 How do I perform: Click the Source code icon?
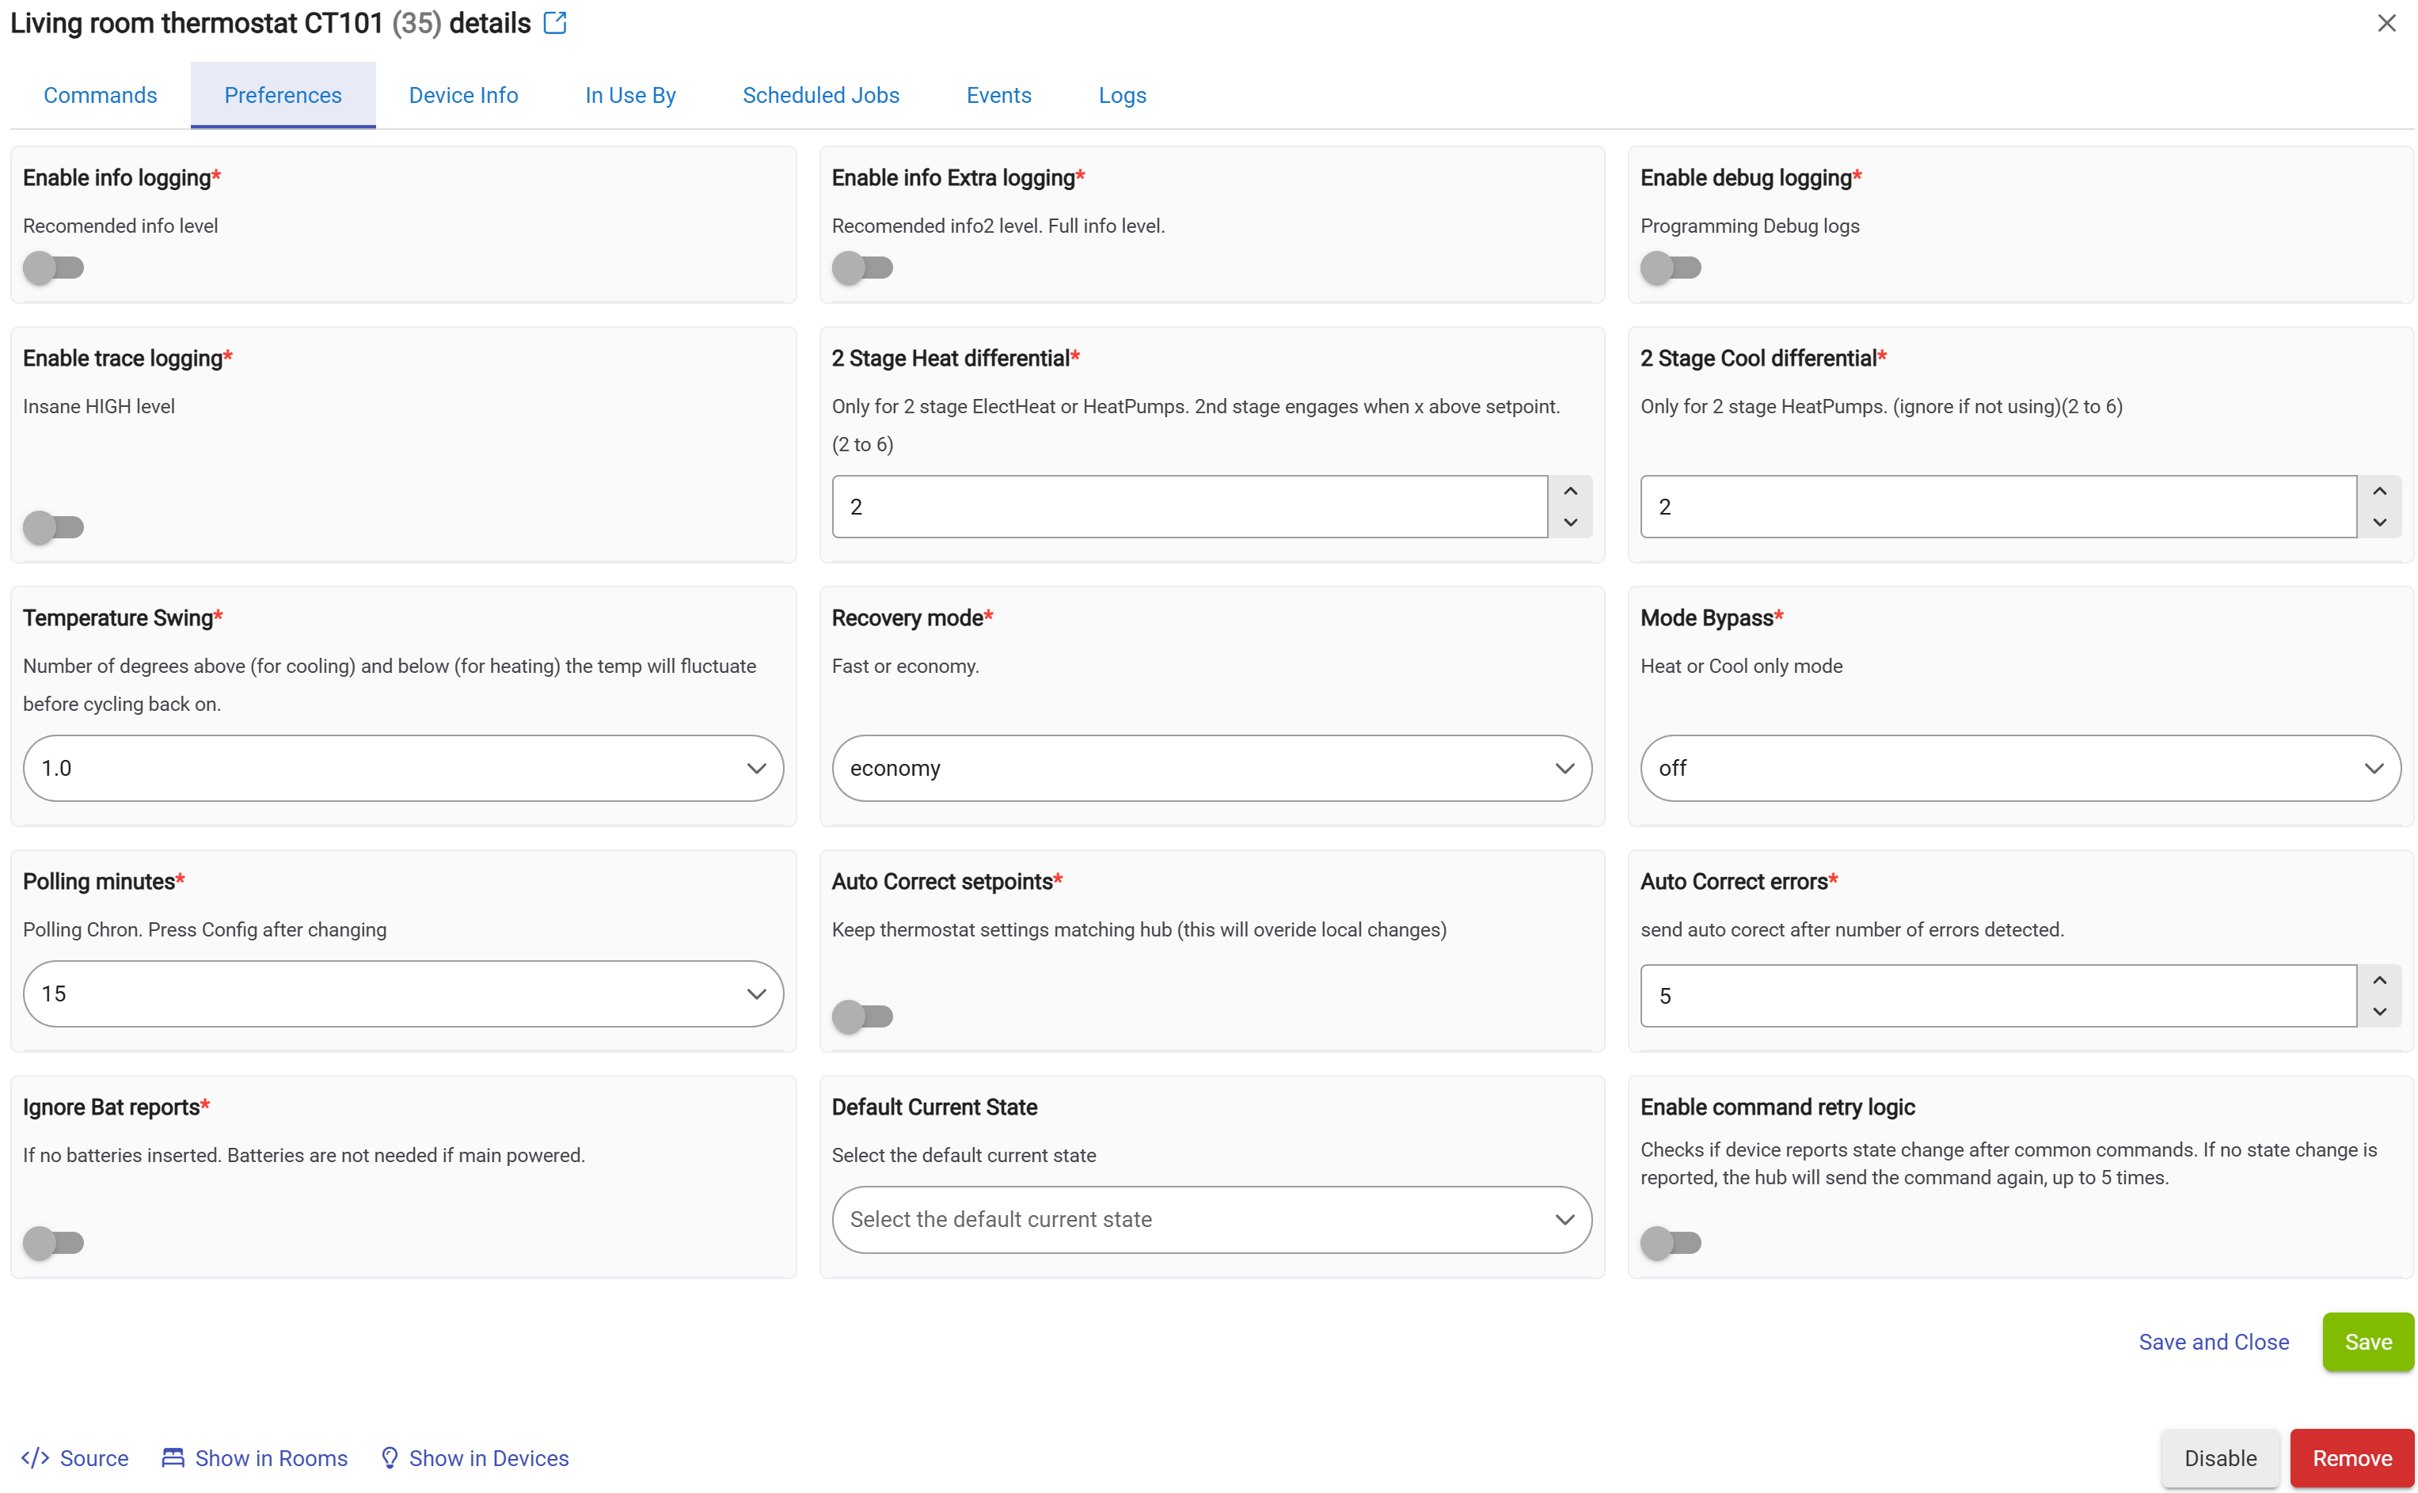[36, 1457]
